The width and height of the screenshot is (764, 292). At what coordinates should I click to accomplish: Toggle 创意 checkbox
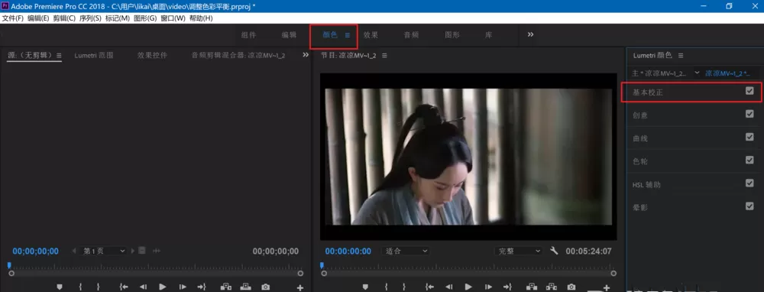click(749, 114)
